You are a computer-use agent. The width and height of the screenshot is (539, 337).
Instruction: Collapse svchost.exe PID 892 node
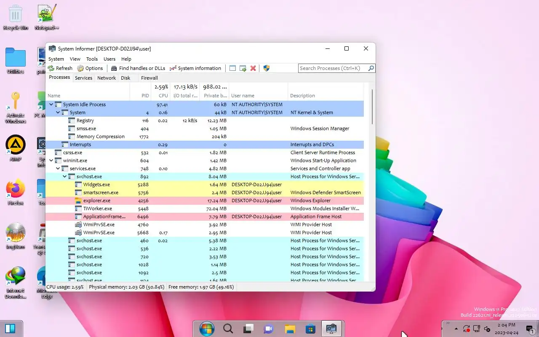[65, 177]
